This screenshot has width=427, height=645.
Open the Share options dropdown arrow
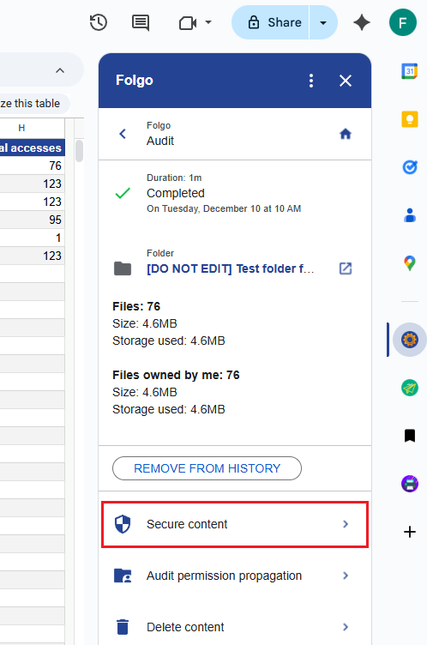tap(323, 22)
